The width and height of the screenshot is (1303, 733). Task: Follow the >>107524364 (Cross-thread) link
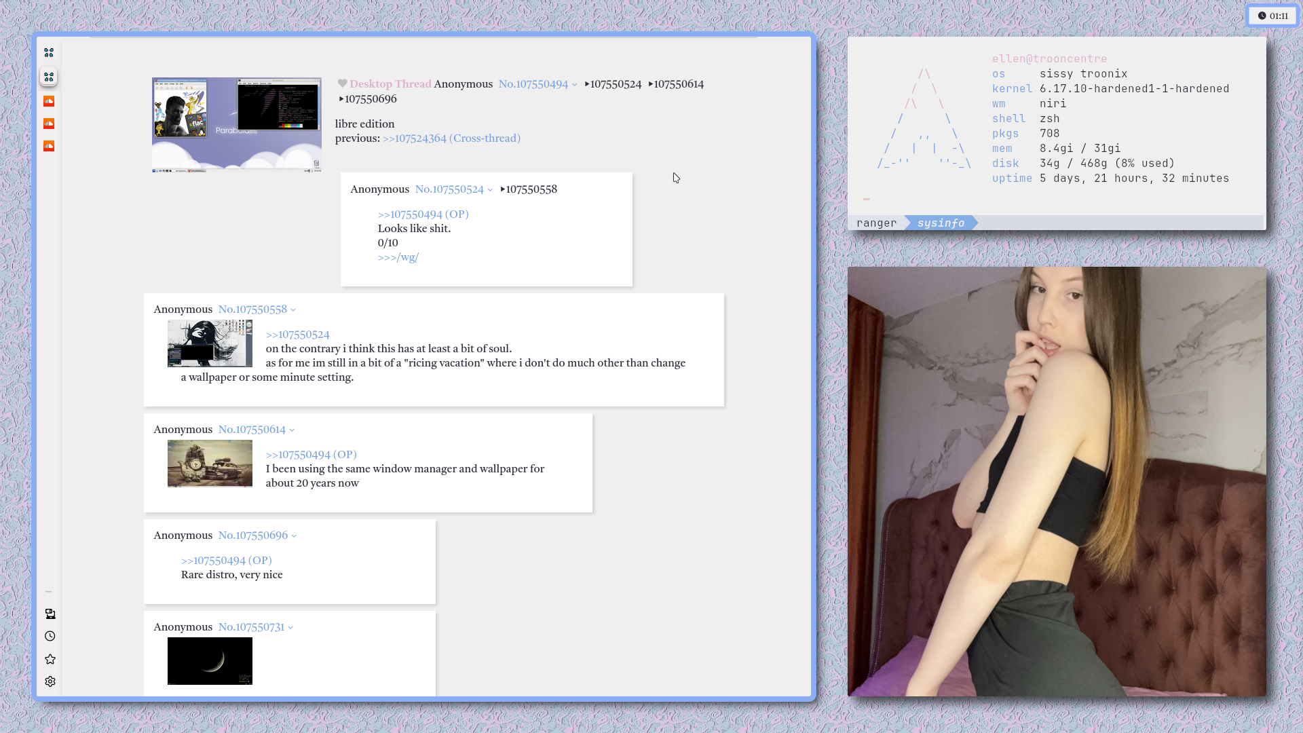coord(451,138)
